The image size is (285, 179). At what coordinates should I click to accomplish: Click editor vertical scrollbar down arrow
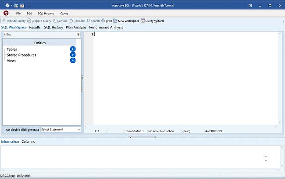pos(280,123)
